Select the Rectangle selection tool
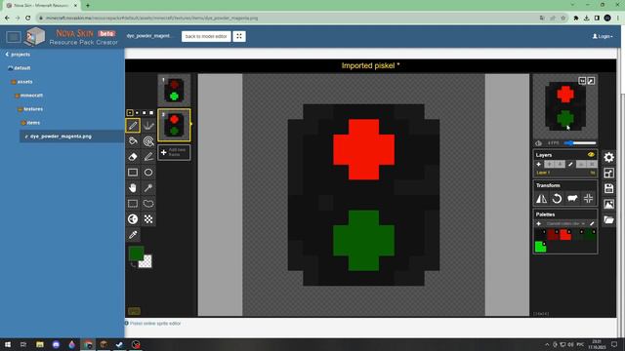This screenshot has width=625, height=351. pos(133,204)
